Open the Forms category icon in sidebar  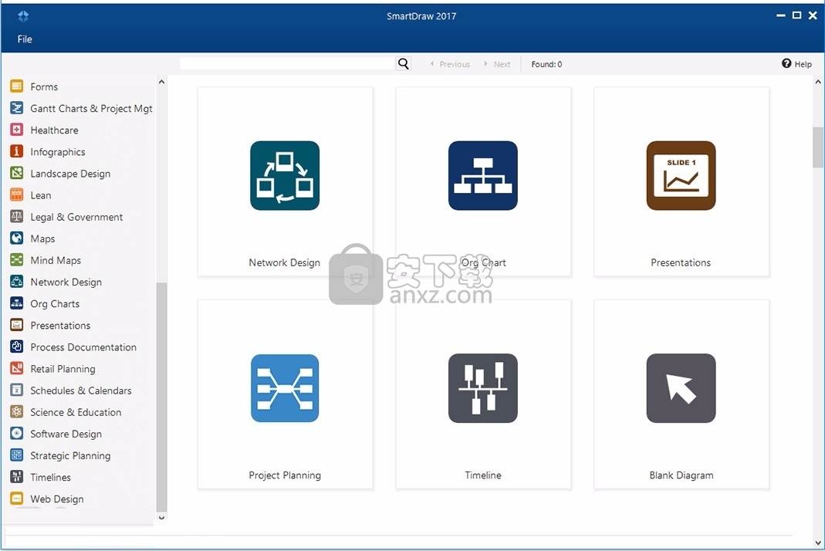[x=17, y=86]
